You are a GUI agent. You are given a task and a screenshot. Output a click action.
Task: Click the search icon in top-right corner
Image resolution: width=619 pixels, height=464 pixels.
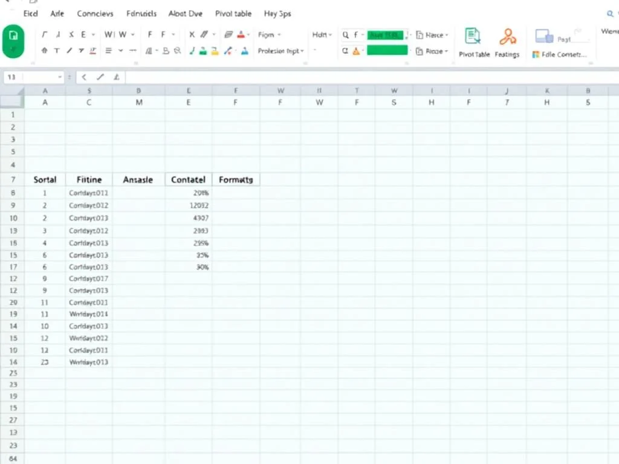coord(610,14)
